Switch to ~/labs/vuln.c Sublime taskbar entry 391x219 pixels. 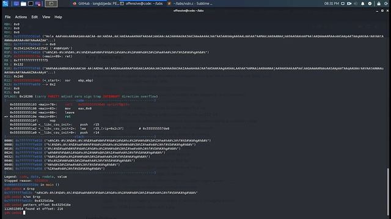point(190,4)
